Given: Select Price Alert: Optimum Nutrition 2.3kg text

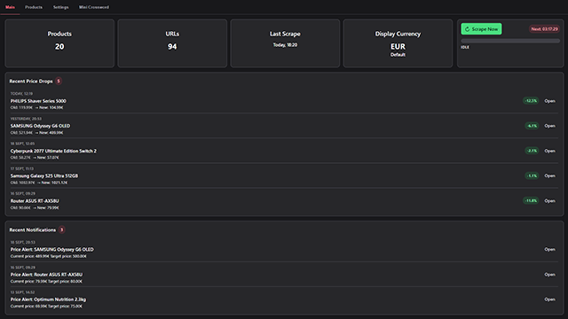Looking at the screenshot, I should pos(48,300).
